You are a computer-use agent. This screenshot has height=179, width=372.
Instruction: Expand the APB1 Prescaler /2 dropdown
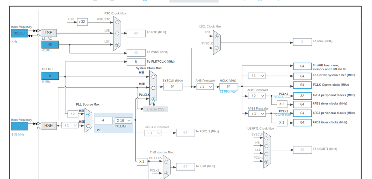[x=257, y=96]
